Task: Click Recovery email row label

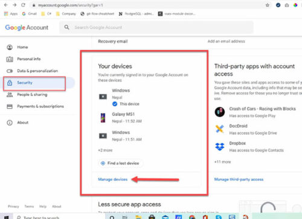Action: pyautogui.click(x=113, y=42)
